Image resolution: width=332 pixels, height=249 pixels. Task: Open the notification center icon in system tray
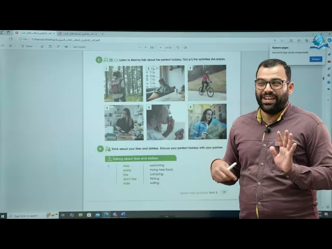(326, 214)
